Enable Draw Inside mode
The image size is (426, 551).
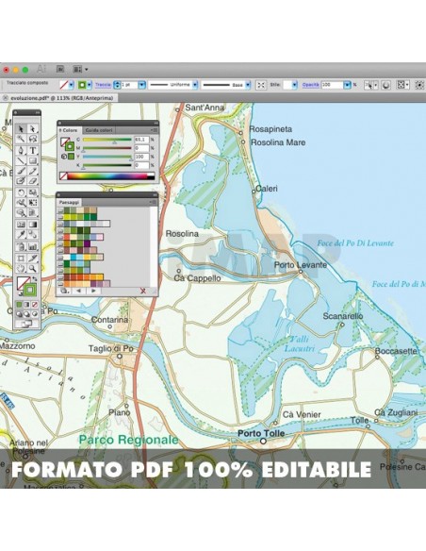click(x=34, y=314)
